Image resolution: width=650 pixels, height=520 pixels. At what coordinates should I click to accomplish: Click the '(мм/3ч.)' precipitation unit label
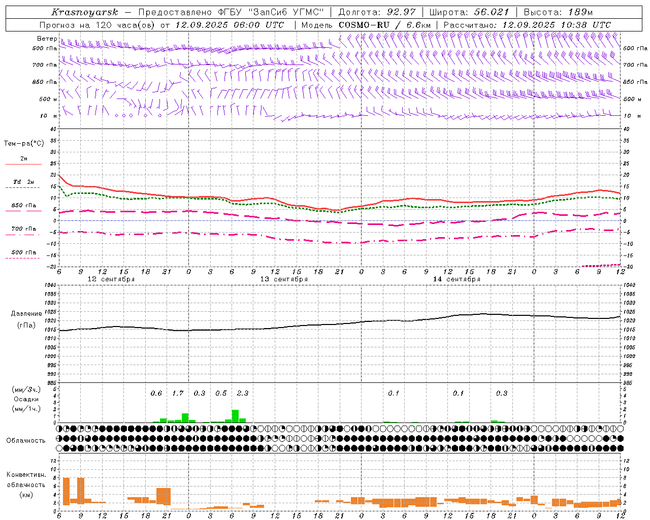coord(26,389)
